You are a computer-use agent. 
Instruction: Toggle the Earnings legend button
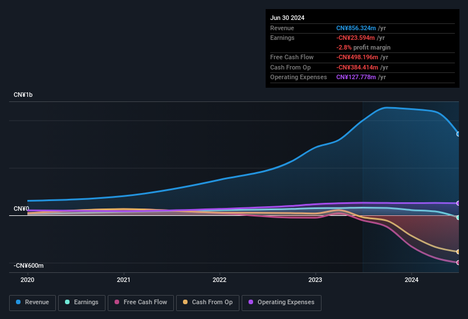click(82, 302)
